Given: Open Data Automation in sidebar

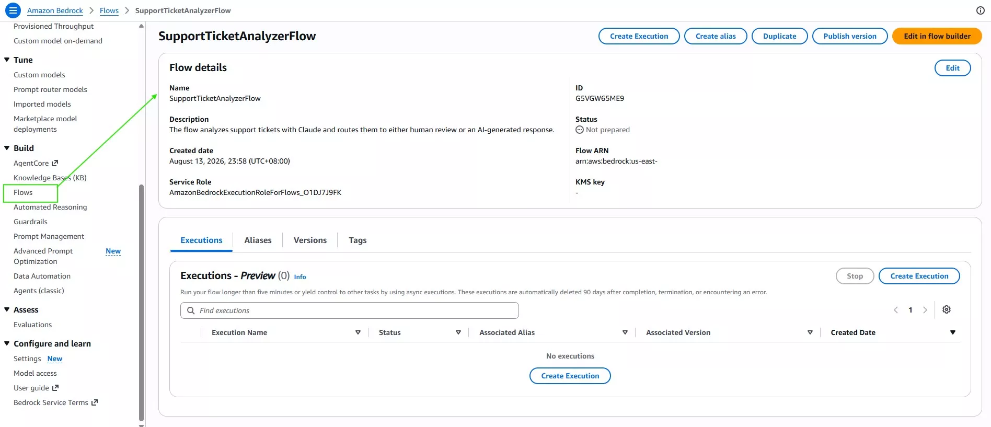Looking at the screenshot, I should [x=42, y=276].
